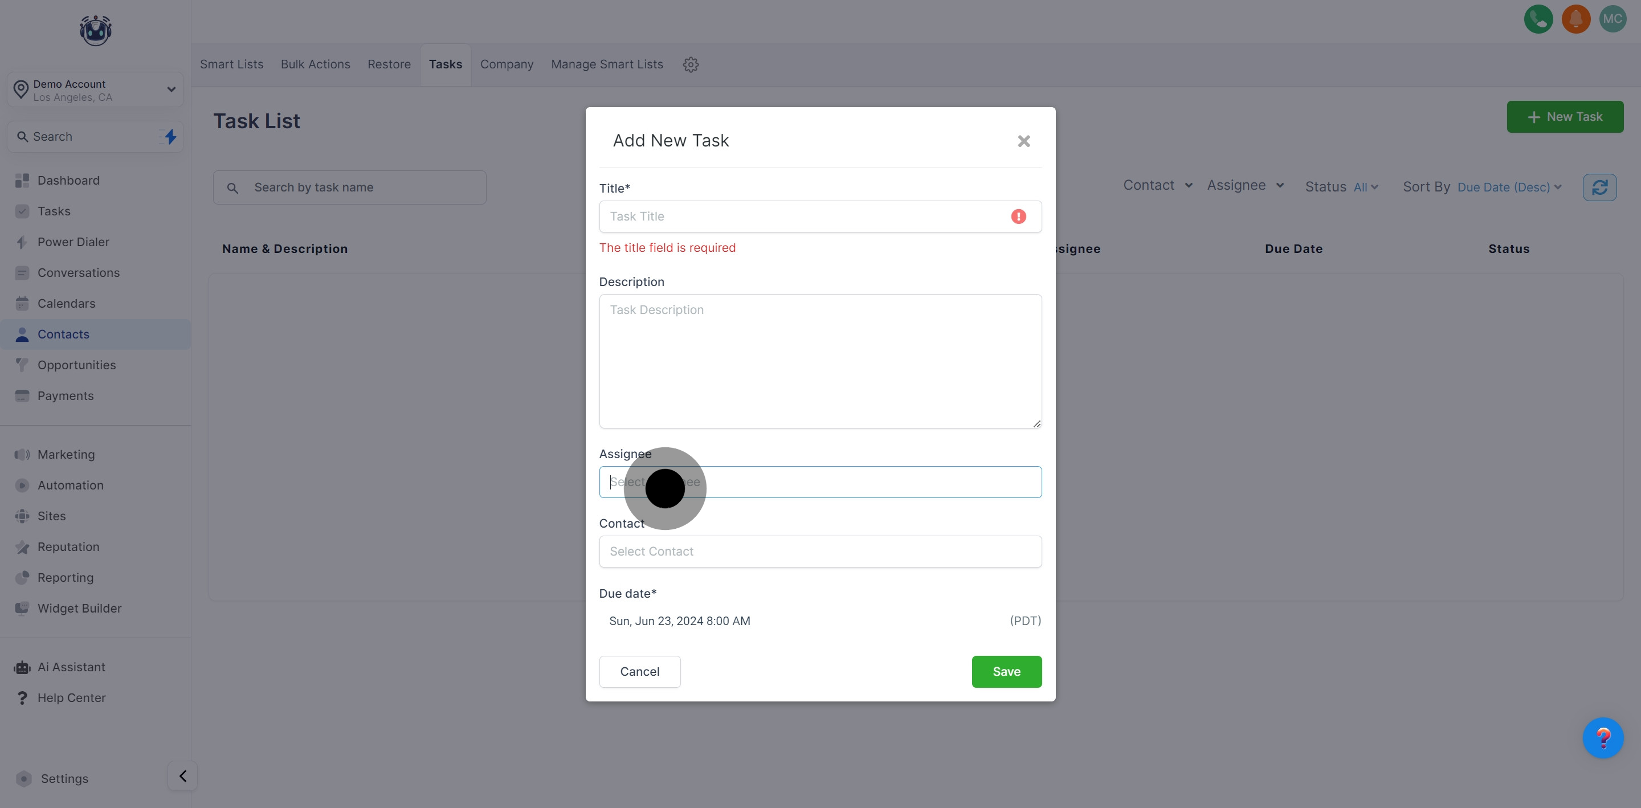The width and height of the screenshot is (1641, 808).
Task: Click the MC user avatar
Action: 1613,19
